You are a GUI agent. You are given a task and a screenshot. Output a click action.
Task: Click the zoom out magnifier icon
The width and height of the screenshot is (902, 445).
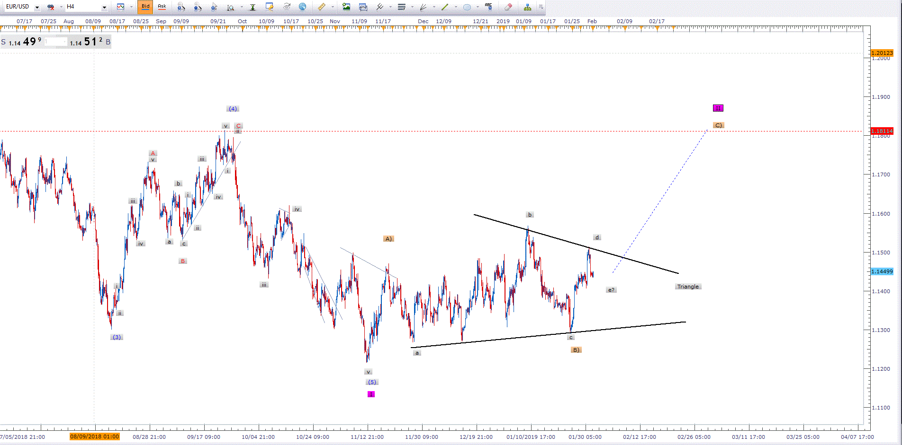[x=198, y=7]
